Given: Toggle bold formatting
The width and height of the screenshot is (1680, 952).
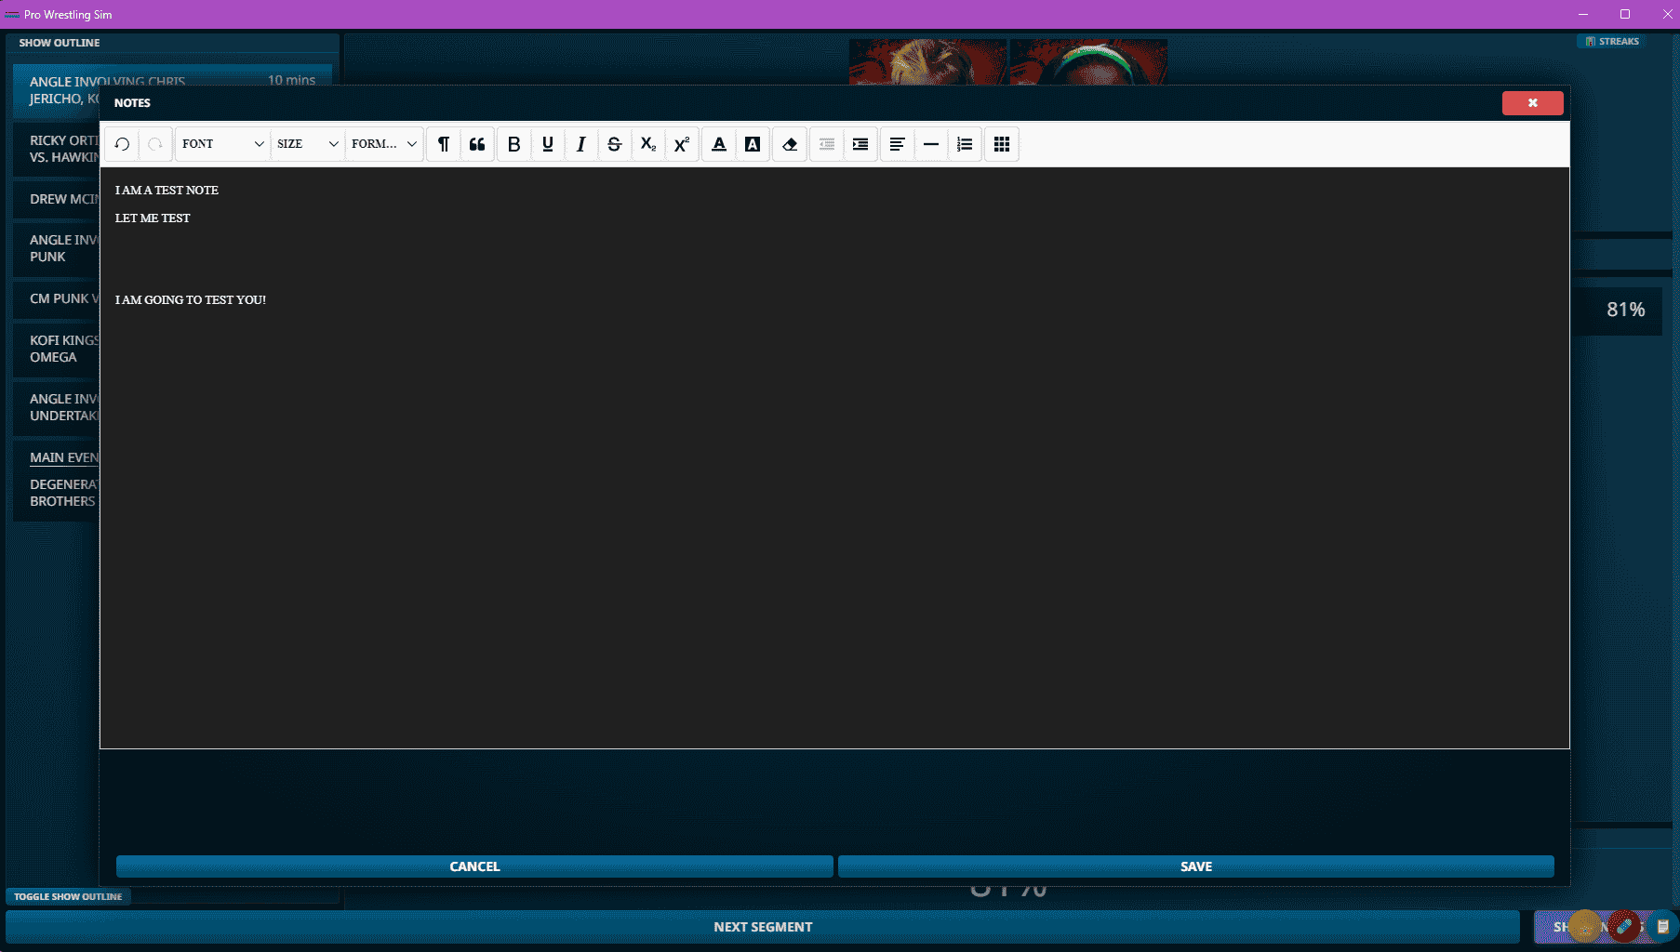Looking at the screenshot, I should point(513,144).
